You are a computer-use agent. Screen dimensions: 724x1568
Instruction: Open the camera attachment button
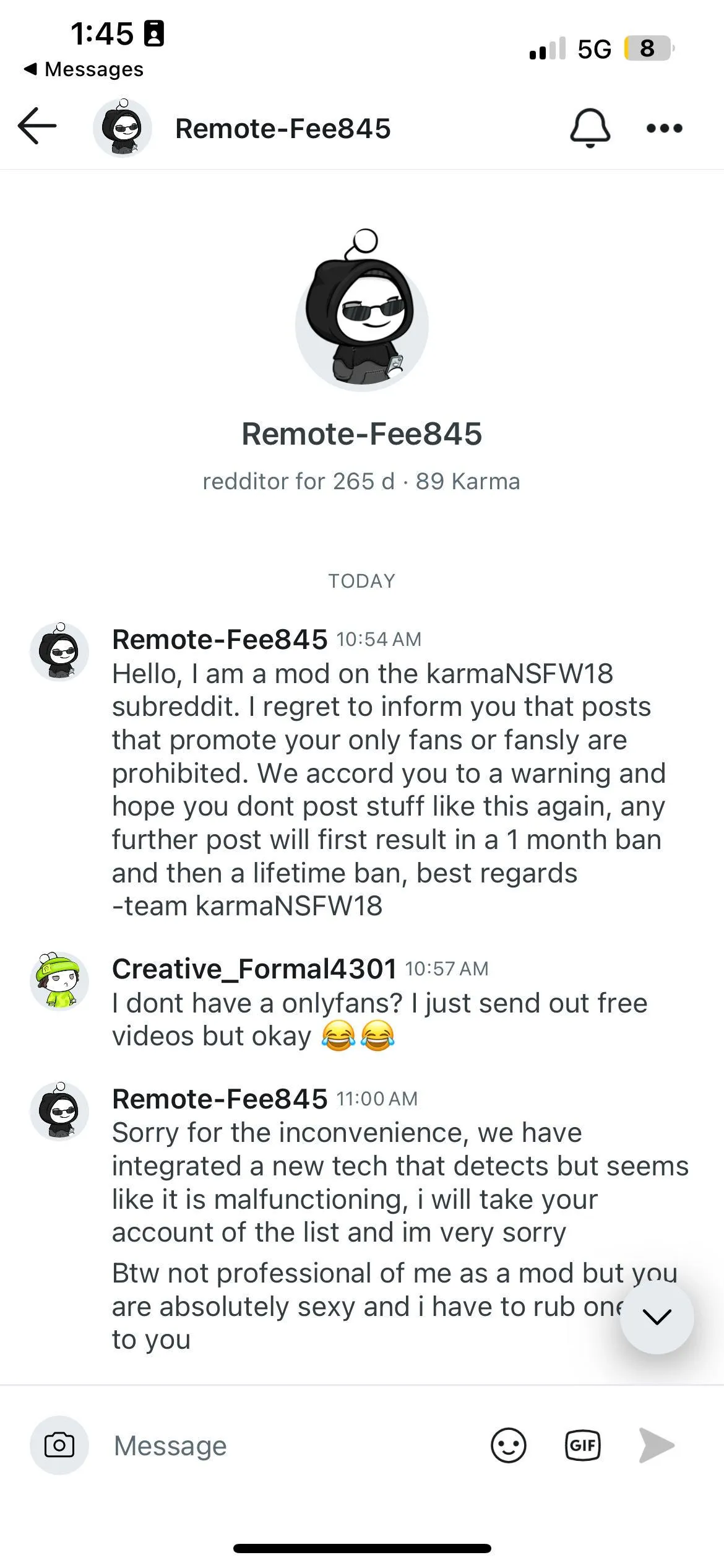(59, 1445)
